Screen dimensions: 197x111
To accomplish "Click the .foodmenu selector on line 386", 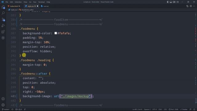I will pos(27,29).
